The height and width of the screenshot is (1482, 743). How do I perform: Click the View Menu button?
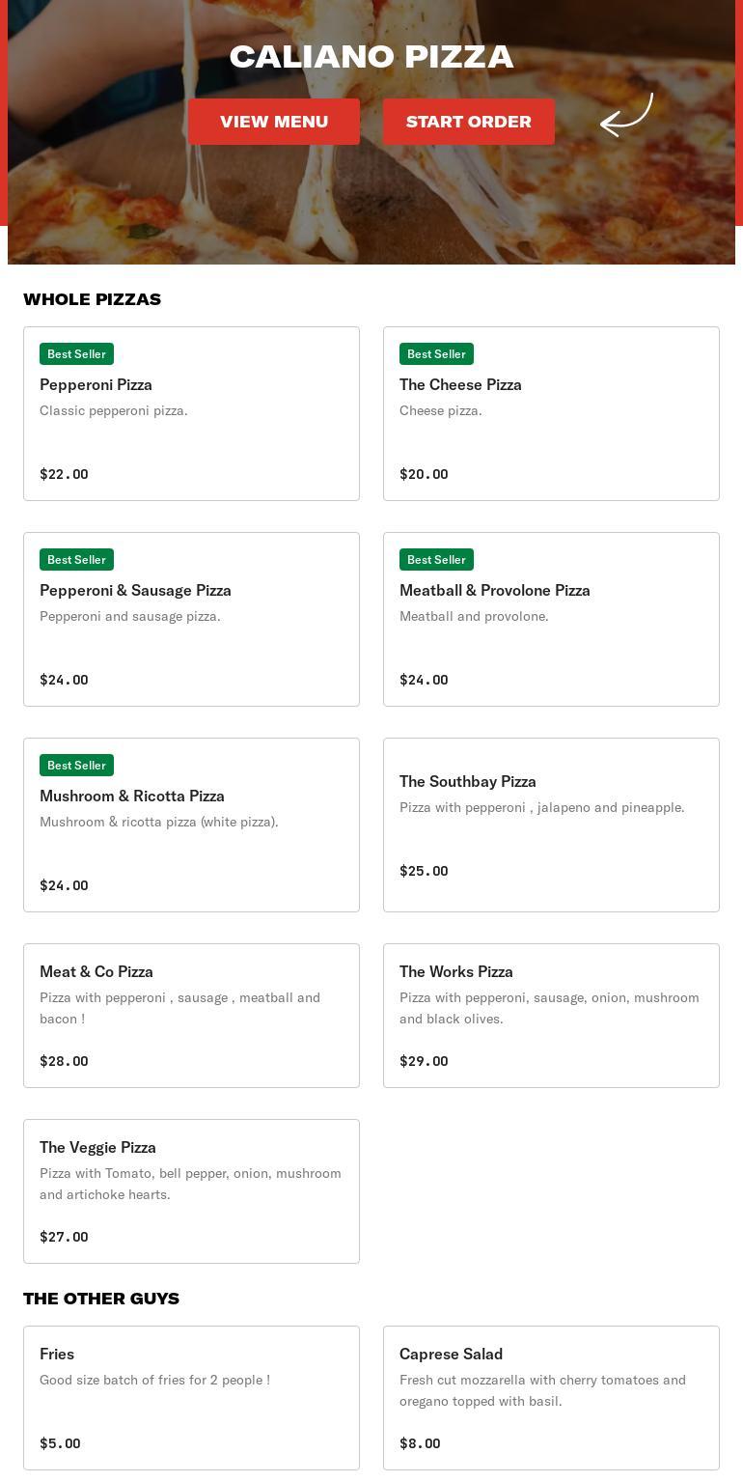click(x=274, y=122)
